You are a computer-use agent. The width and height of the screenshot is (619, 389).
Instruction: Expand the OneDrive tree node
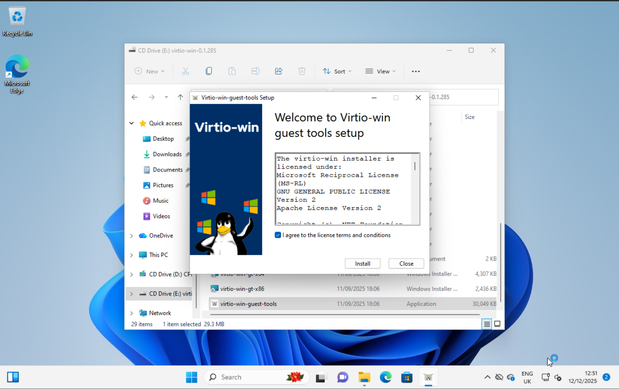coord(132,235)
